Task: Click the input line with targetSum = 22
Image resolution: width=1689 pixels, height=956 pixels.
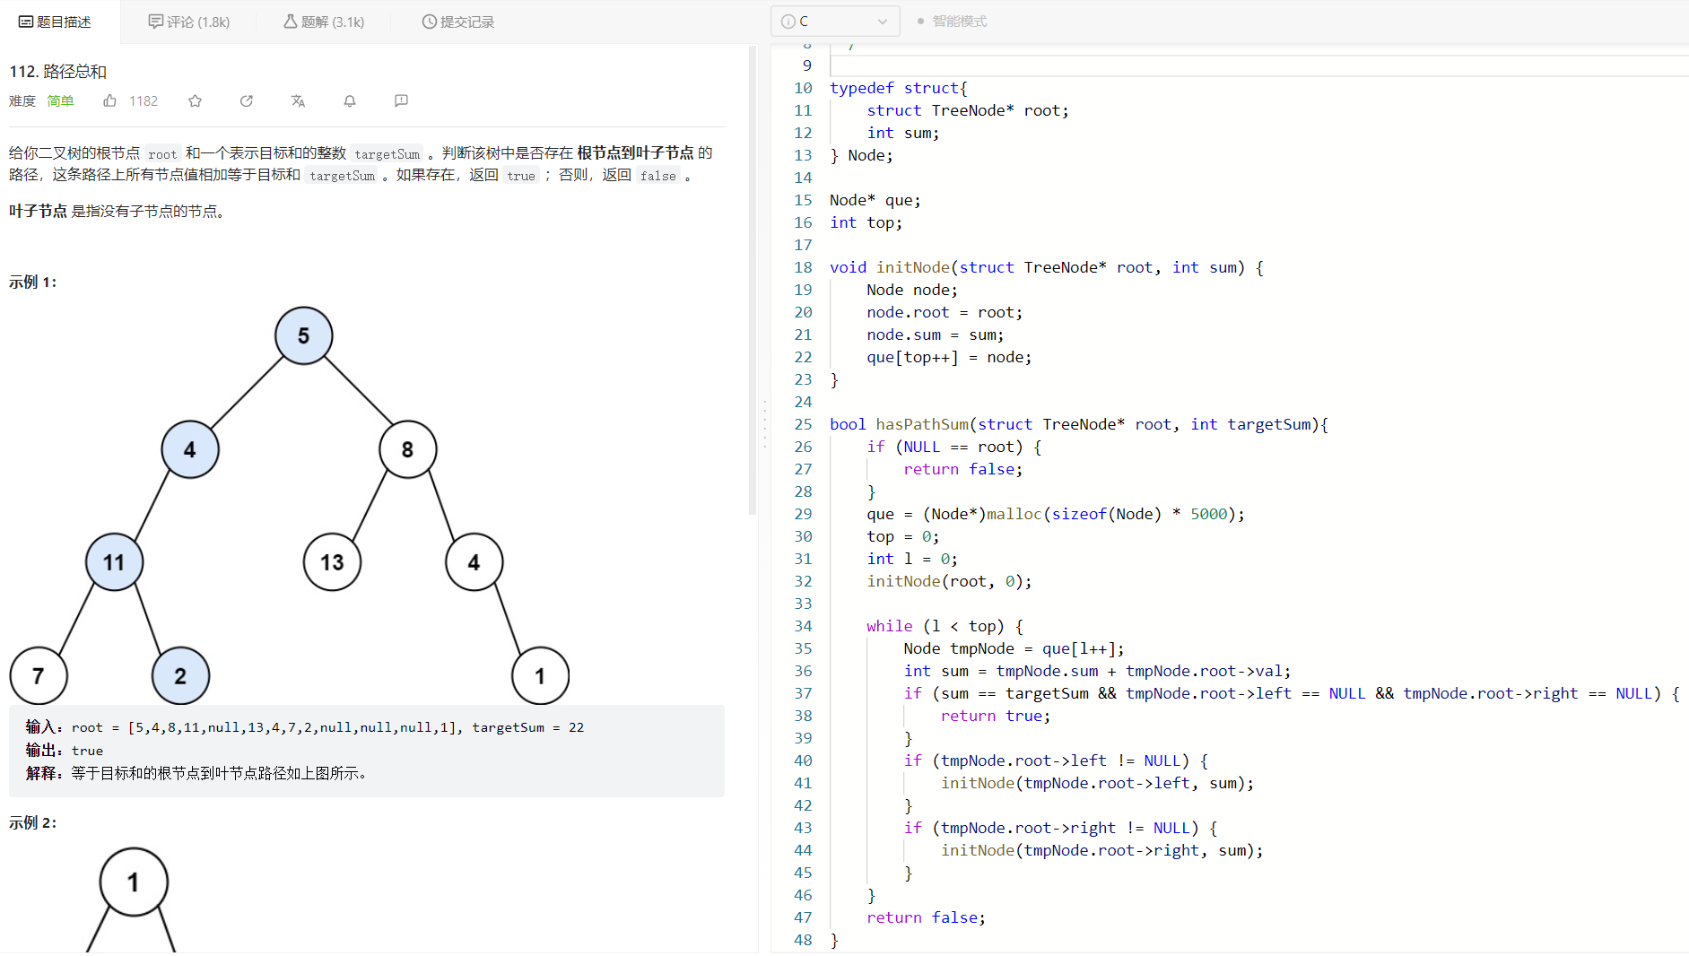Action: click(x=305, y=727)
